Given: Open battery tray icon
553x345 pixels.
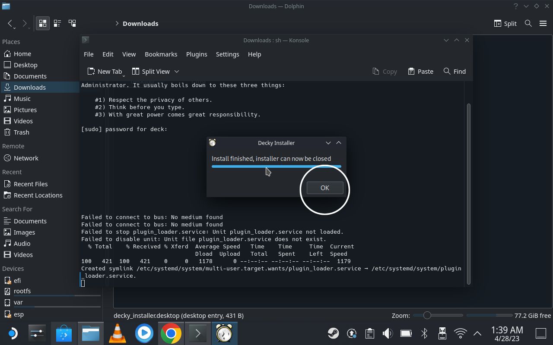Looking at the screenshot, I should point(406,333).
